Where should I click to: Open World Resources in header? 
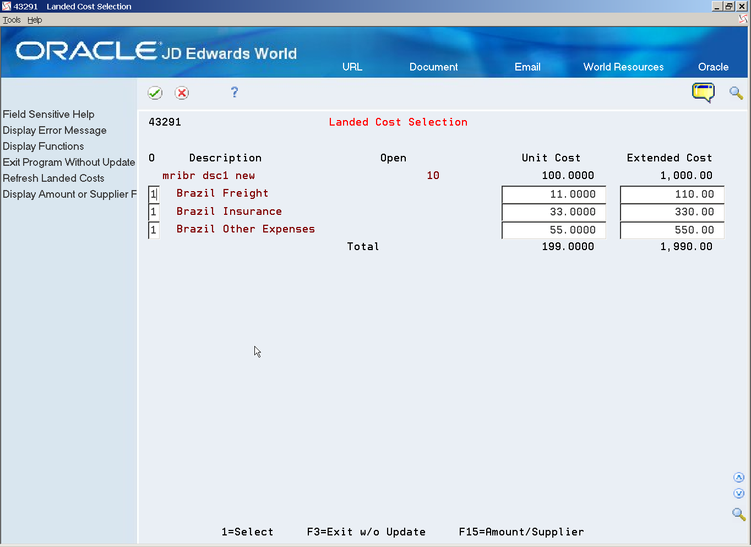(x=623, y=67)
